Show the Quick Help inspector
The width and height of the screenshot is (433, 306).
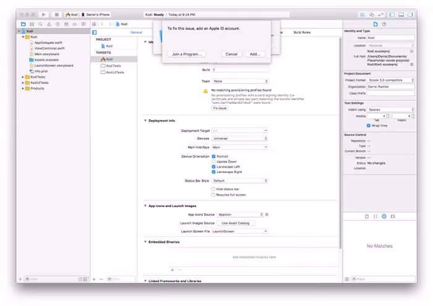coord(384,24)
